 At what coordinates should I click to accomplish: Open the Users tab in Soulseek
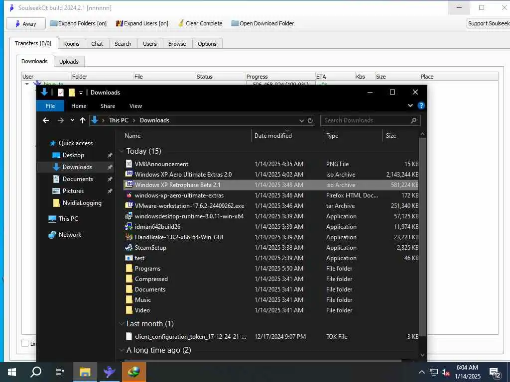click(x=149, y=44)
